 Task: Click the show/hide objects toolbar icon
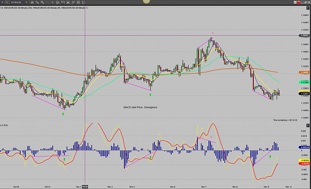click(68, 2)
